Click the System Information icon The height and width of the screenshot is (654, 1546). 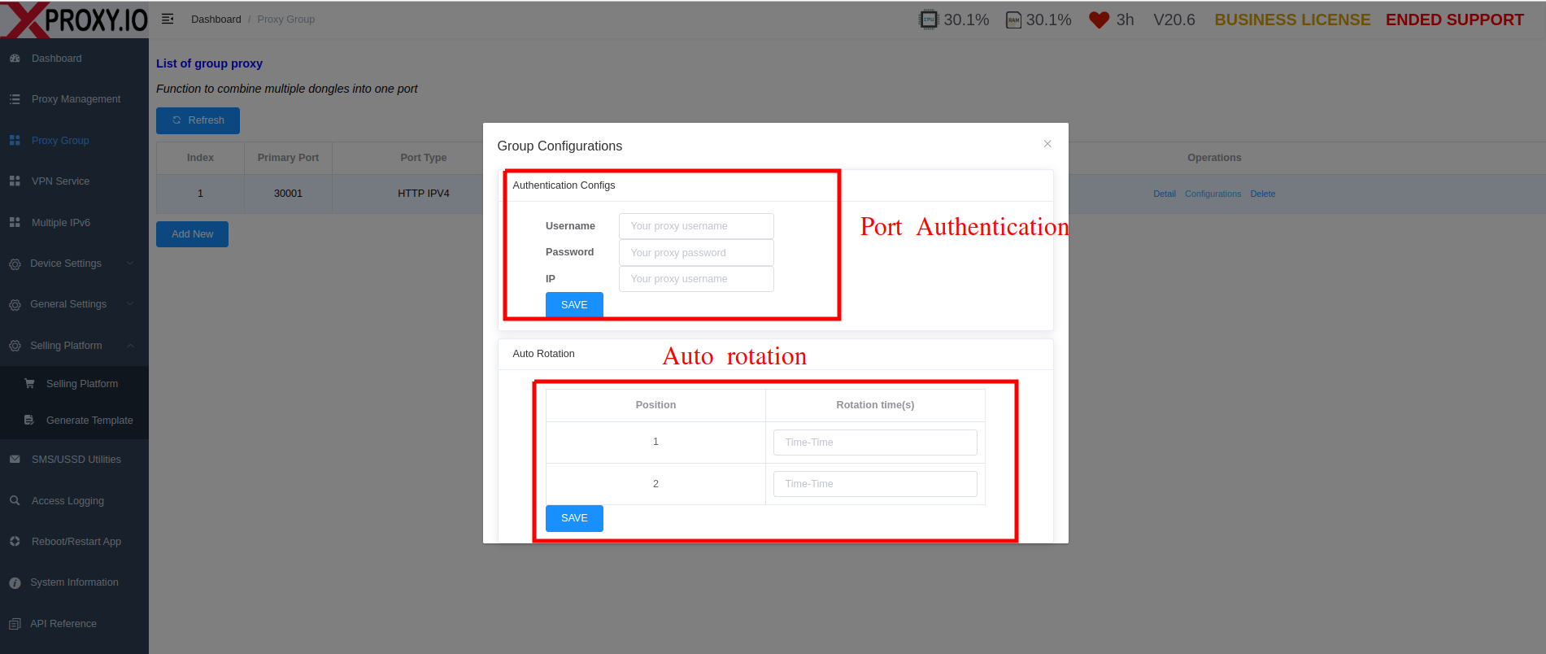point(15,582)
